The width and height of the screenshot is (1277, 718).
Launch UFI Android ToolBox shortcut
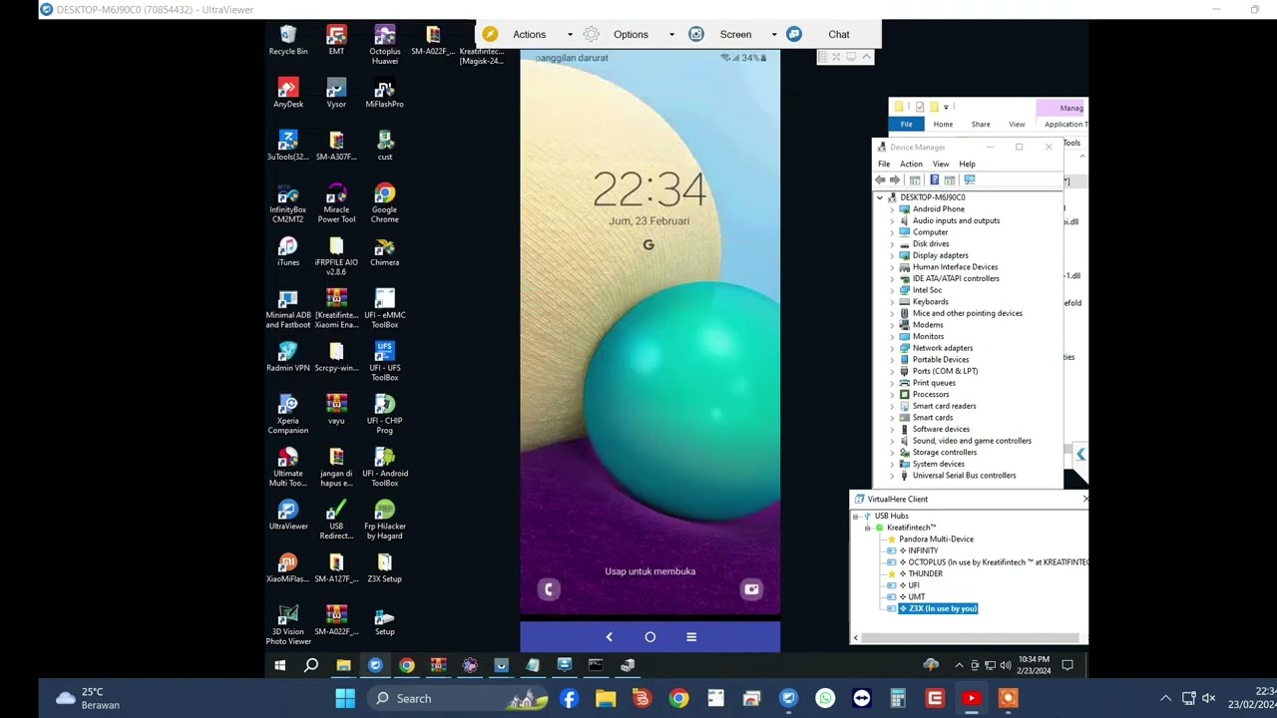(x=384, y=469)
